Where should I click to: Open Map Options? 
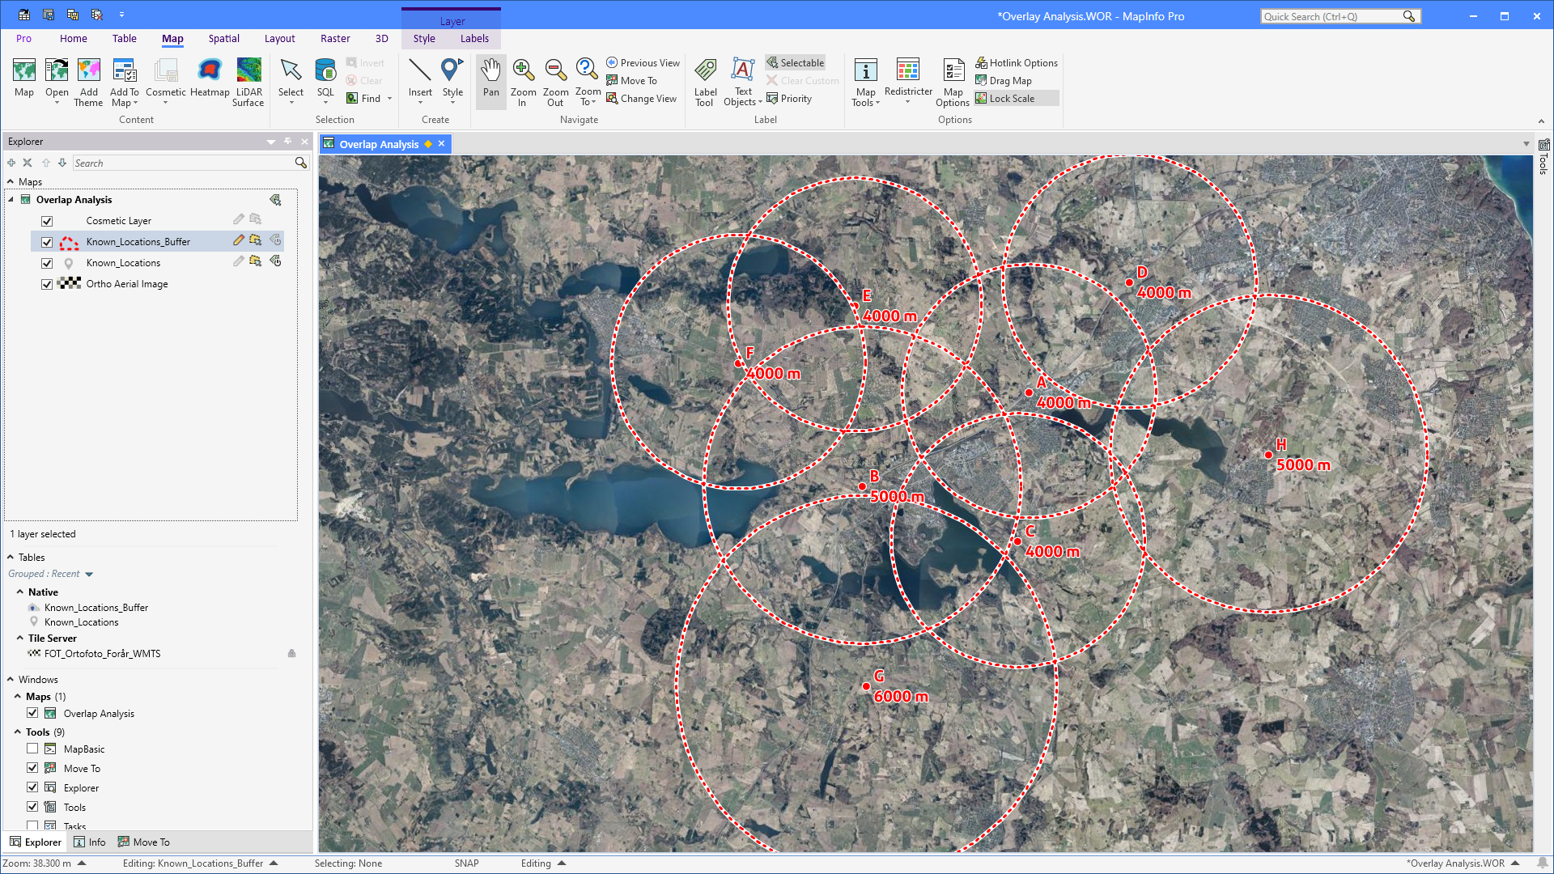tap(953, 82)
